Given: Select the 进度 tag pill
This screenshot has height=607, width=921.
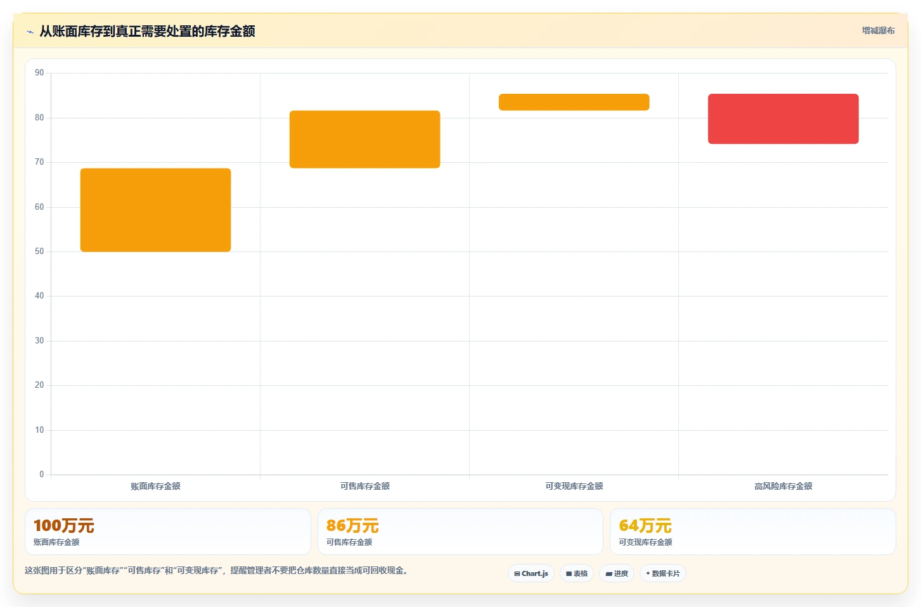Looking at the screenshot, I should pyautogui.click(x=617, y=573).
